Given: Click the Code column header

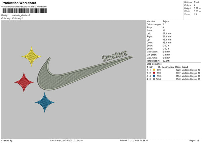Looking at the screenshot, I should [x=178, y=67].
